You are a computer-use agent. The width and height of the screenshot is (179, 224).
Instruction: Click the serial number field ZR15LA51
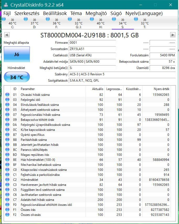tap(92, 49)
